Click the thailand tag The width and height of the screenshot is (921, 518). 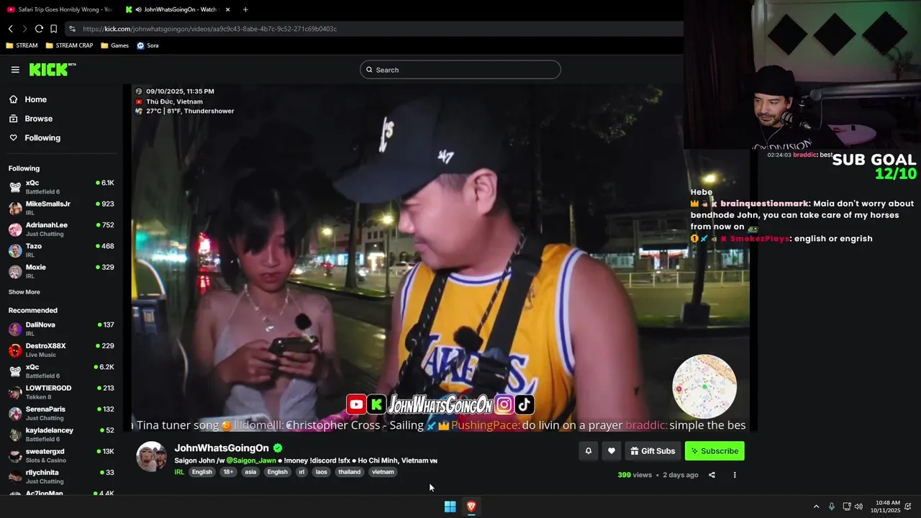click(x=349, y=472)
